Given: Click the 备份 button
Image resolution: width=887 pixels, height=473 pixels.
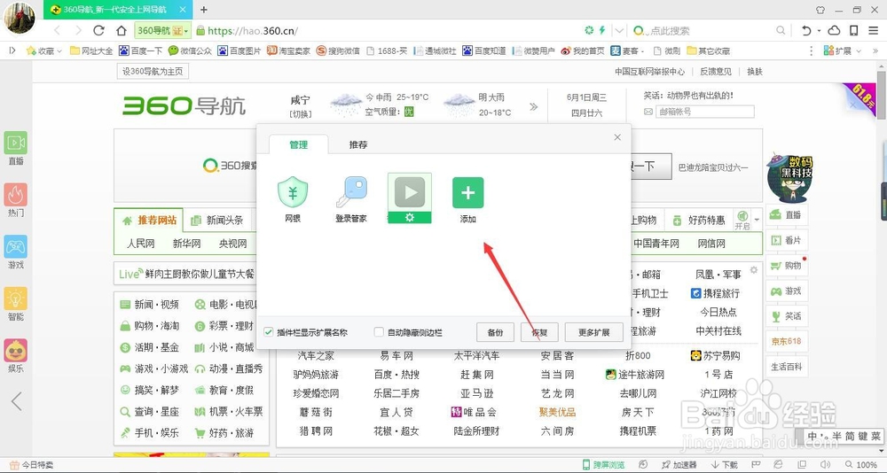Looking at the screenshot, I should point(496,332).
